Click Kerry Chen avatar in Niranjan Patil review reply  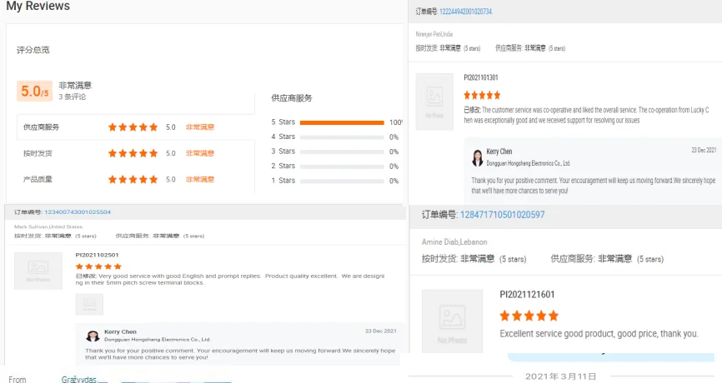coord(478,157)
